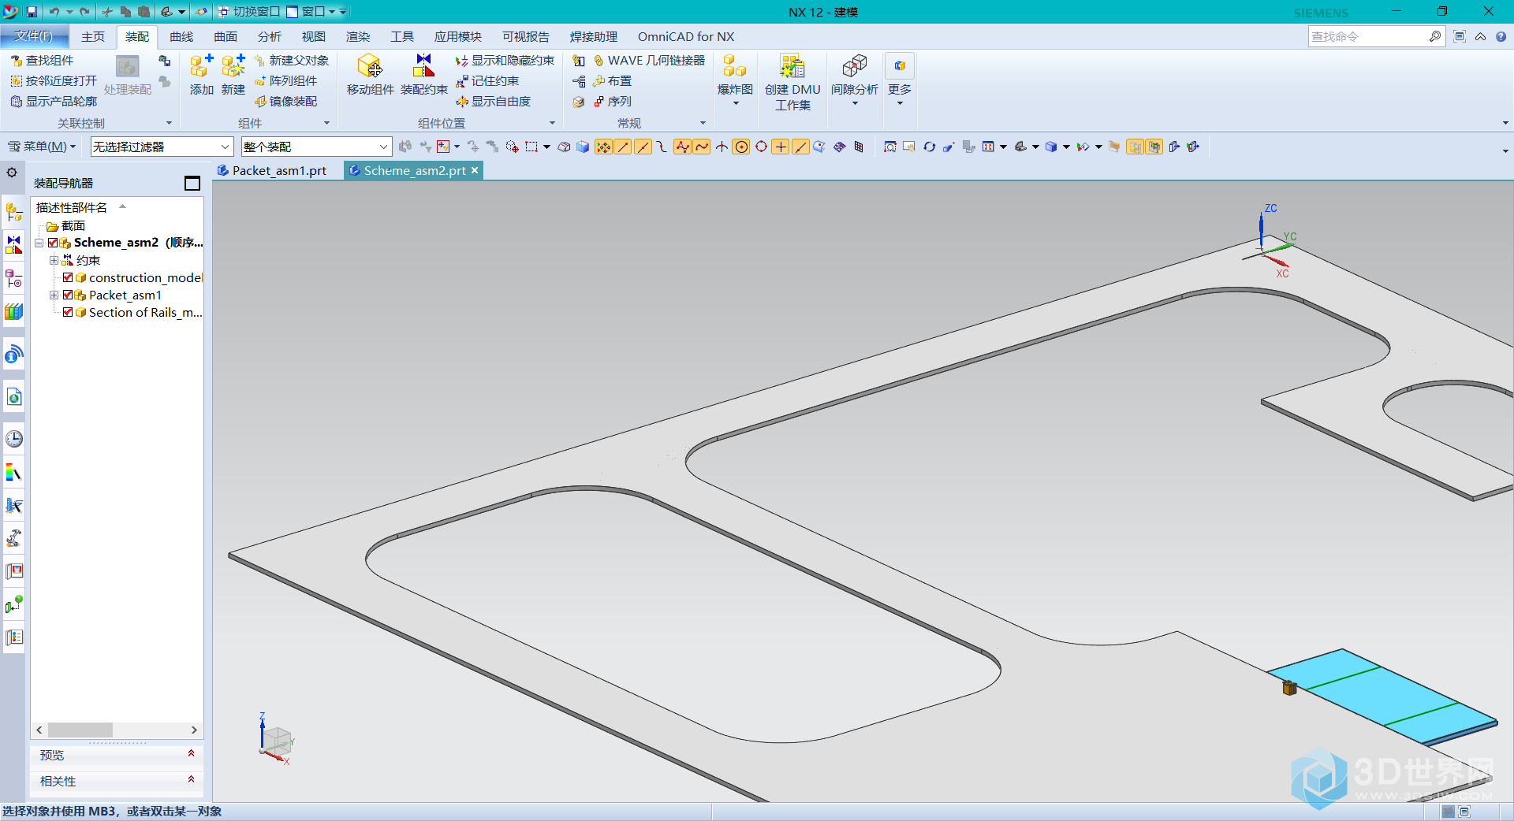Uncheck the Packet_asm1 checkbox
Screen dimensions: 1514x821
(x=68, y=295)
